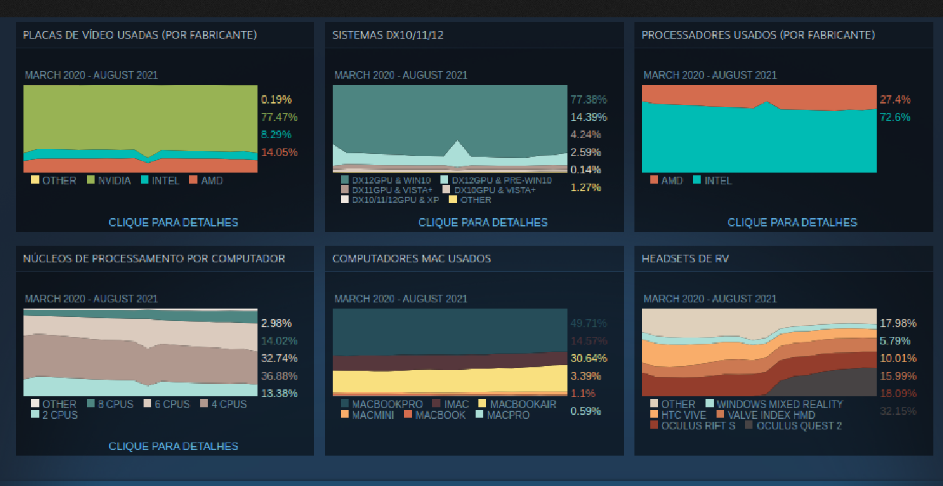Viewport: 943px width, 486px height.
Task: Click the date range text in Headsets de RV panel
Action: pos(710,299)
